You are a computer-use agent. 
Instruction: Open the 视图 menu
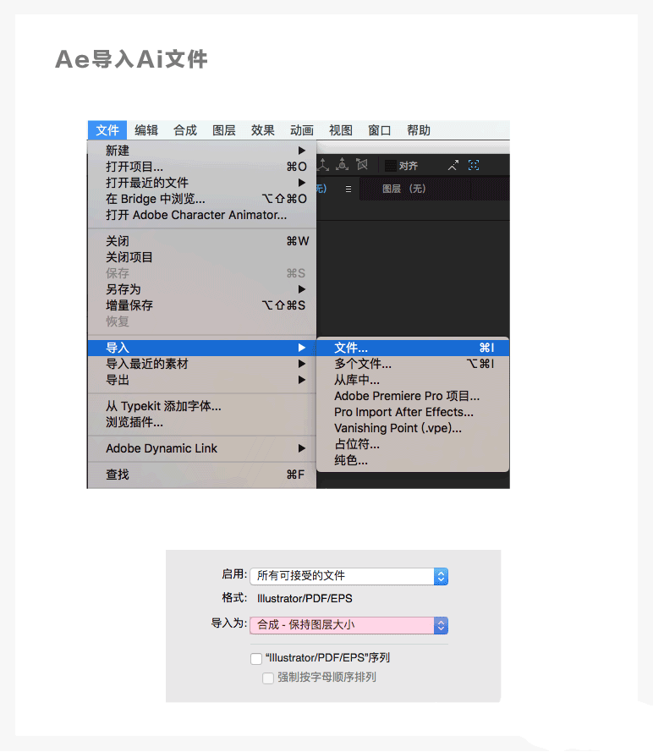coord(340,130)
